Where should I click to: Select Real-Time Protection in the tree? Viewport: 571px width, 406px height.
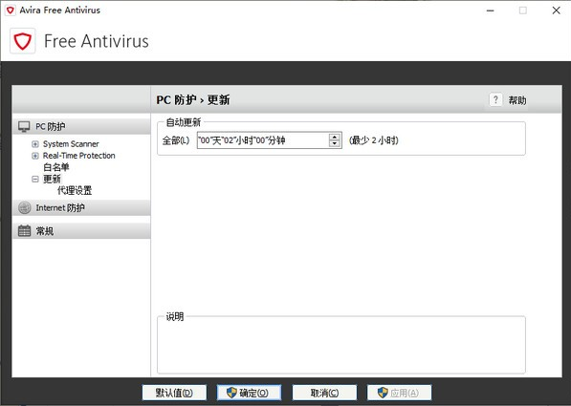pyautogui.click(x=78, y=156)
